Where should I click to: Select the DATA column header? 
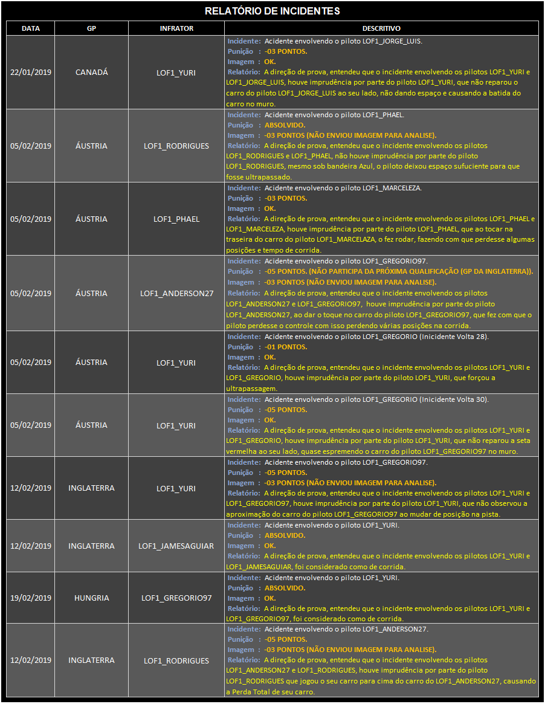[31, 28]
